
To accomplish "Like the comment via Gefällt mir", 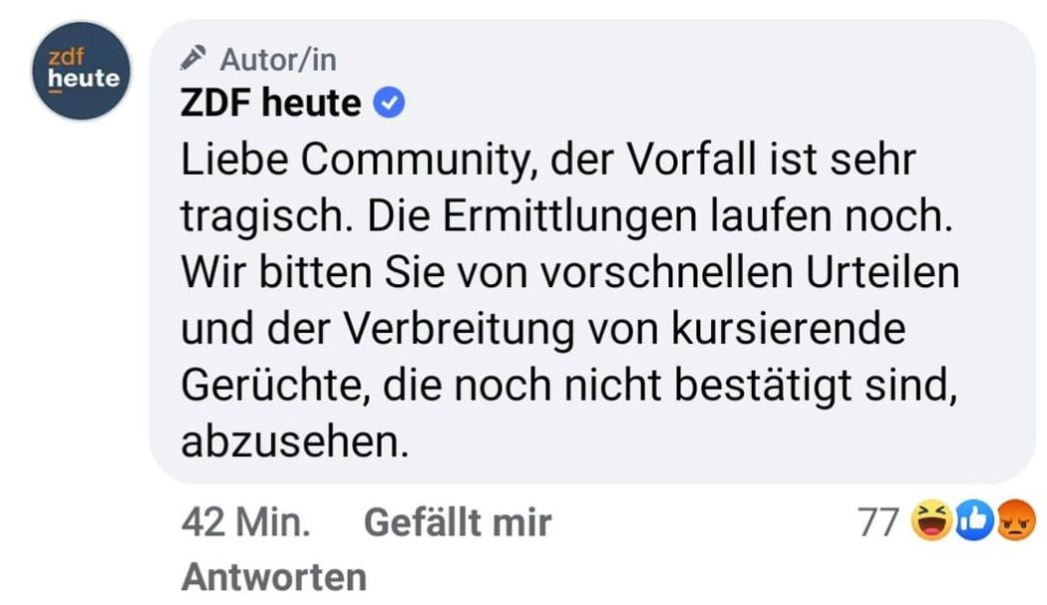I will [x=458, y=521].
